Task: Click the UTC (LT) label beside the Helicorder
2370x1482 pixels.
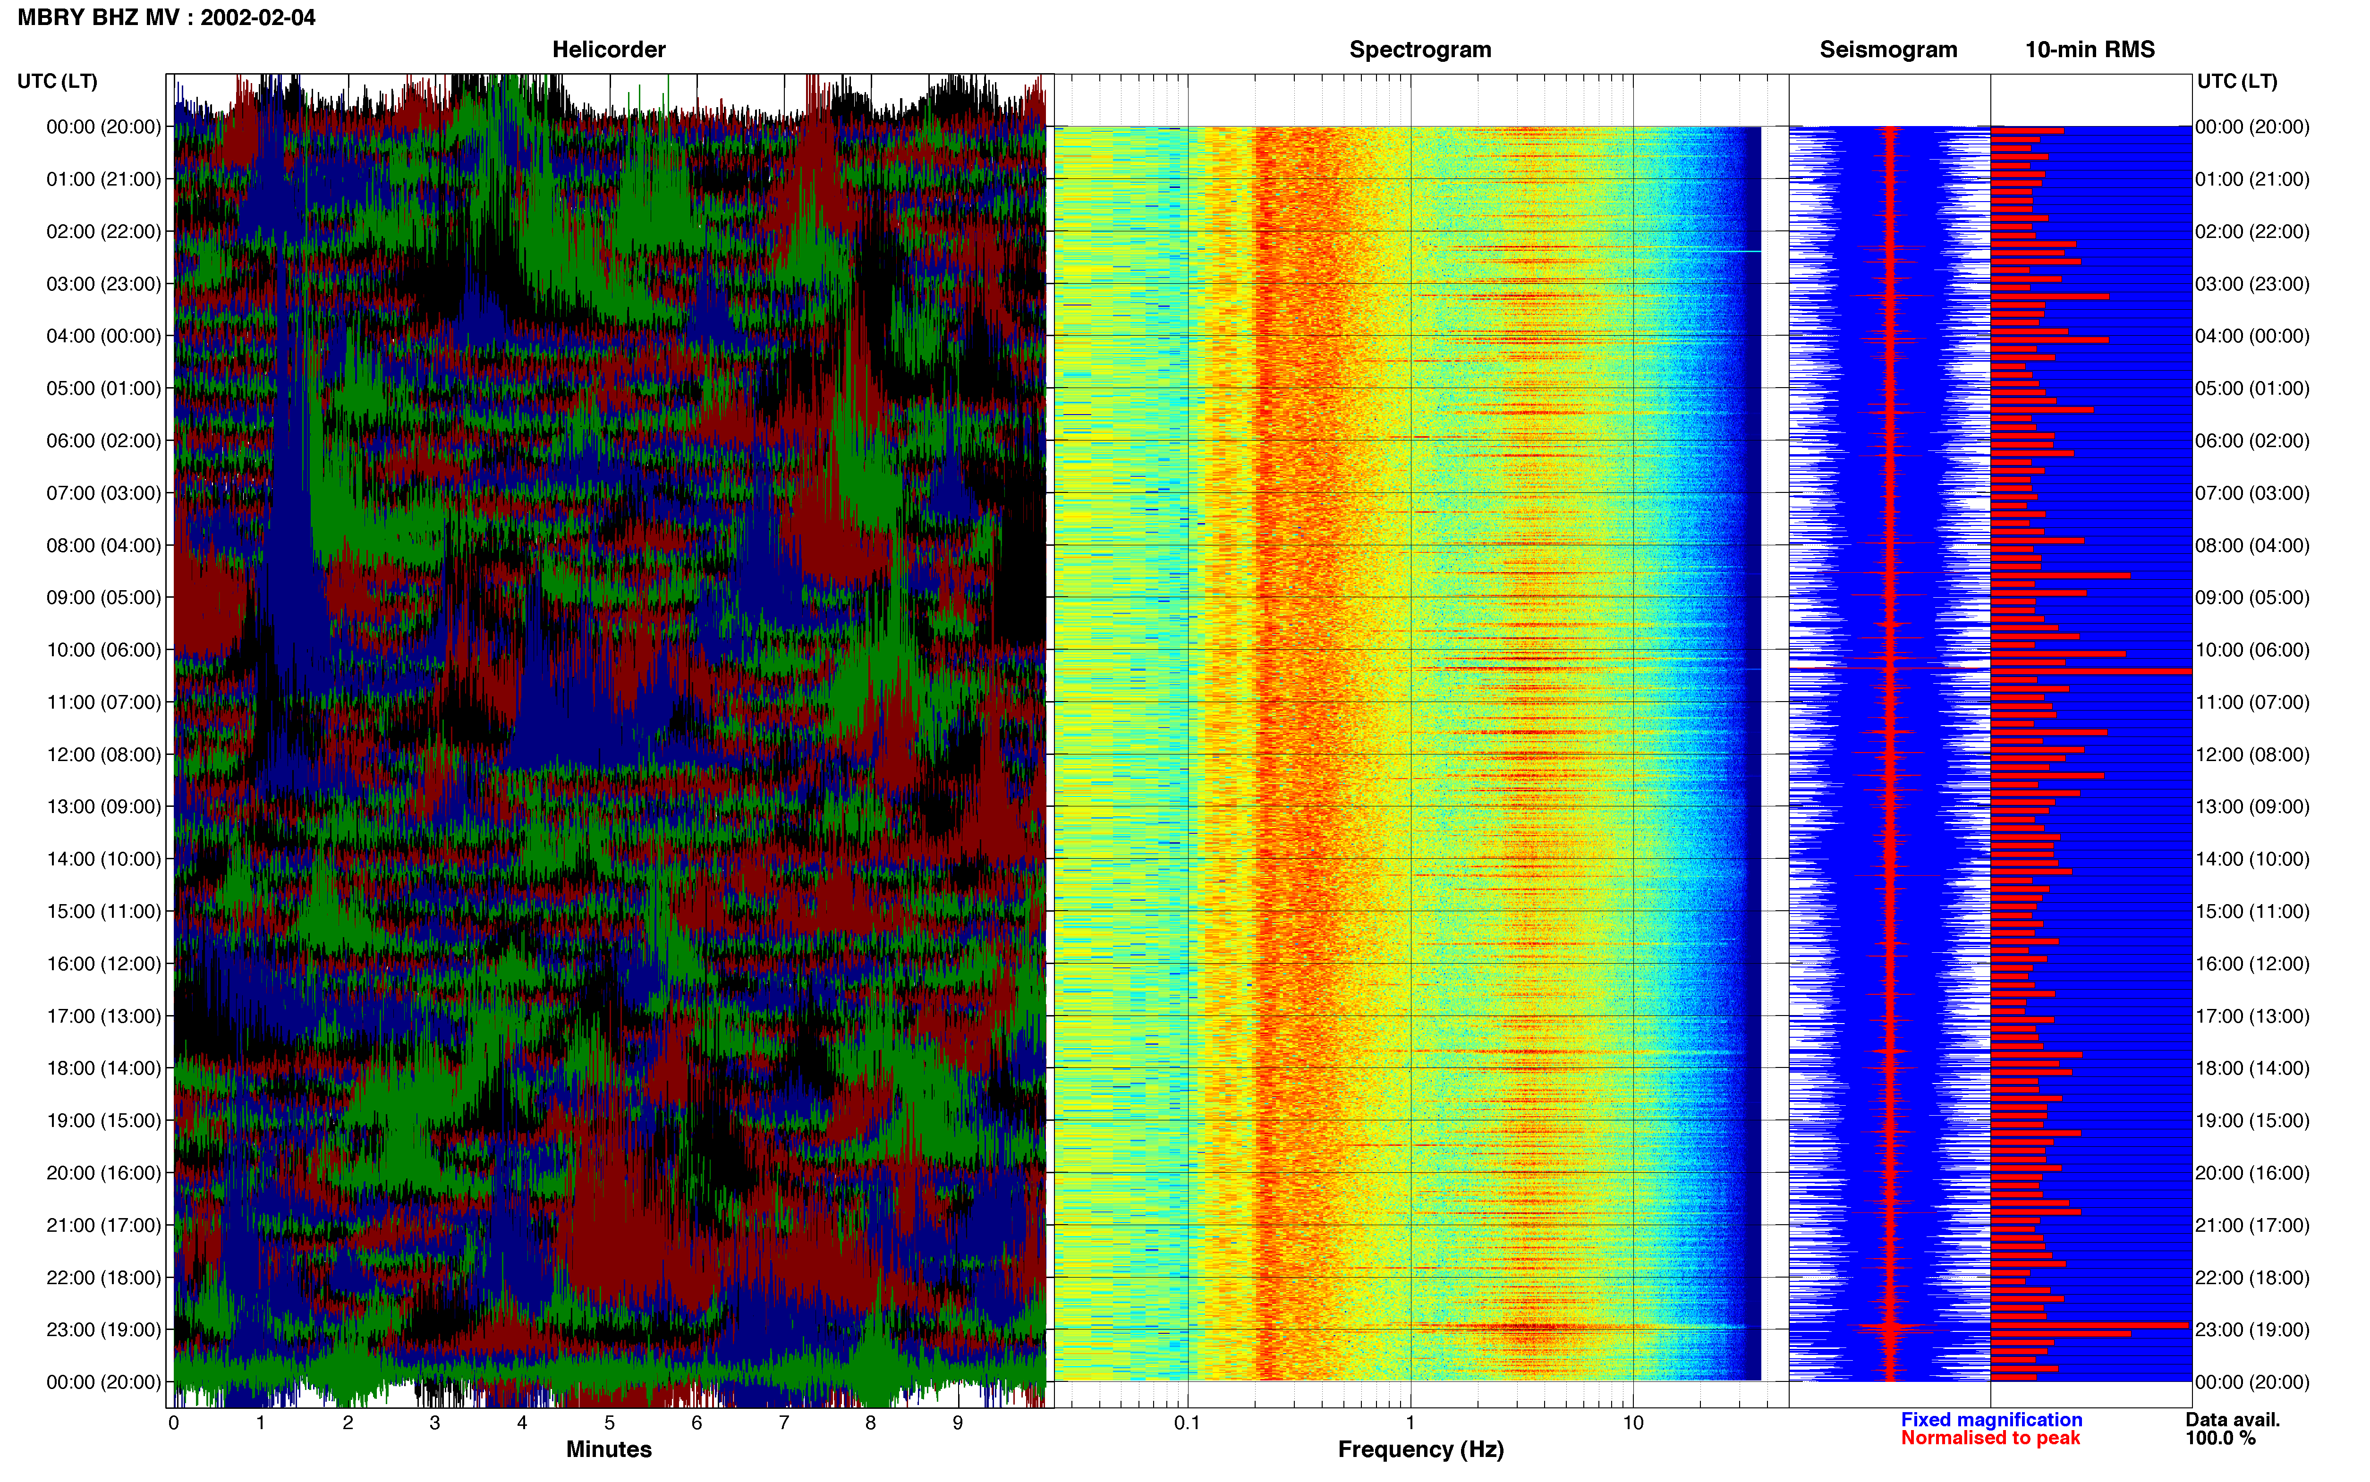Action: coord(58,81)
